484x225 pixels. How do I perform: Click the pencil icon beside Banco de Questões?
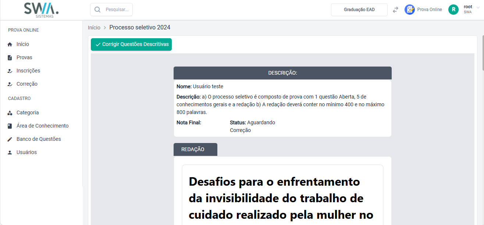point(10,139)
